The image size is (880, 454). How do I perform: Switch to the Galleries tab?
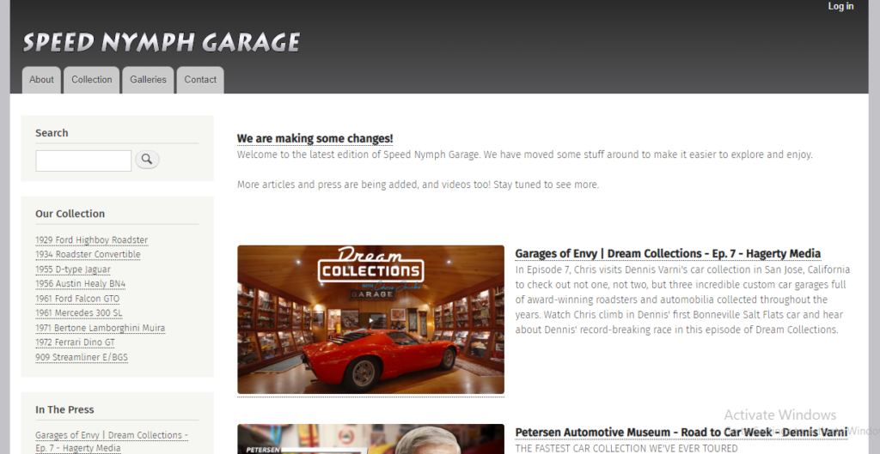(148, 80)
